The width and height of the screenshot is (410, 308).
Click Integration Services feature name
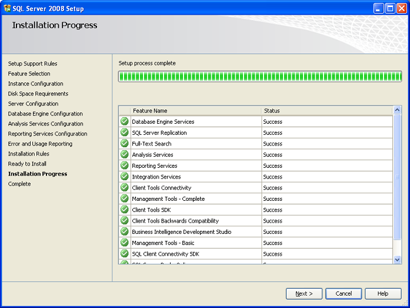click(x=156, y=177)
